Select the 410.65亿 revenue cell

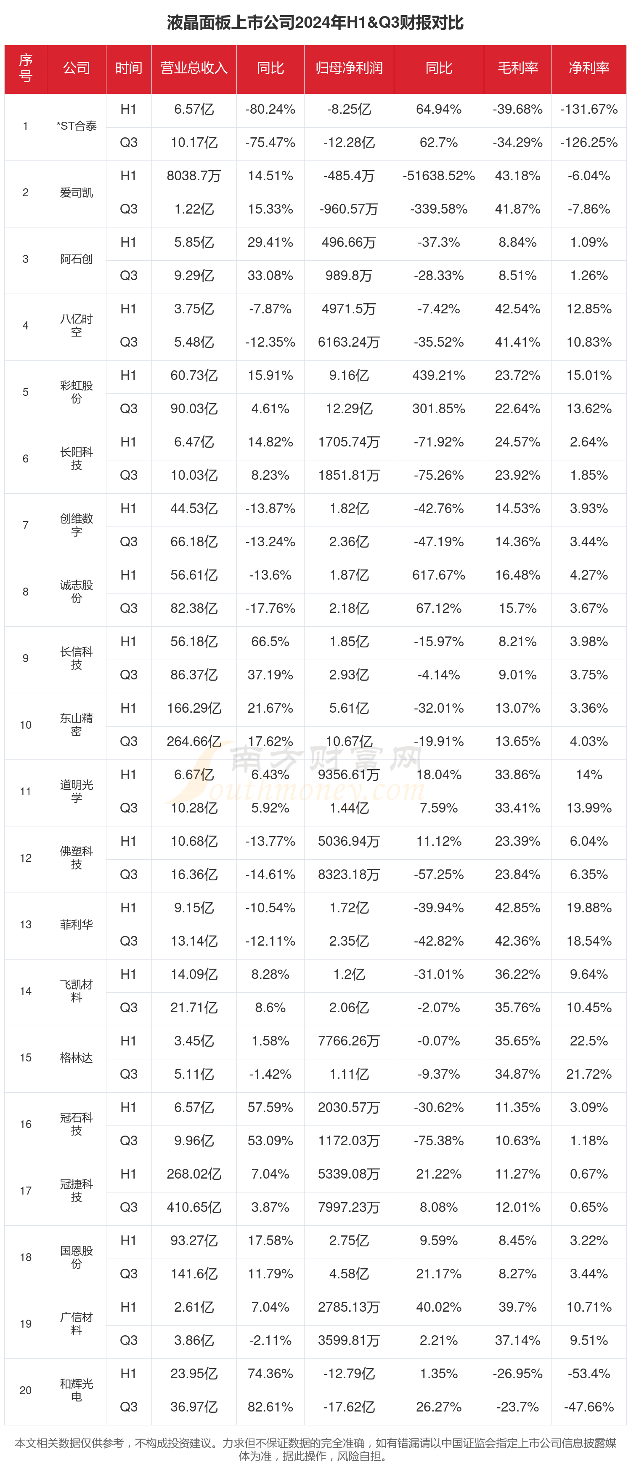pyautogui.click(x=194, y=1207)
